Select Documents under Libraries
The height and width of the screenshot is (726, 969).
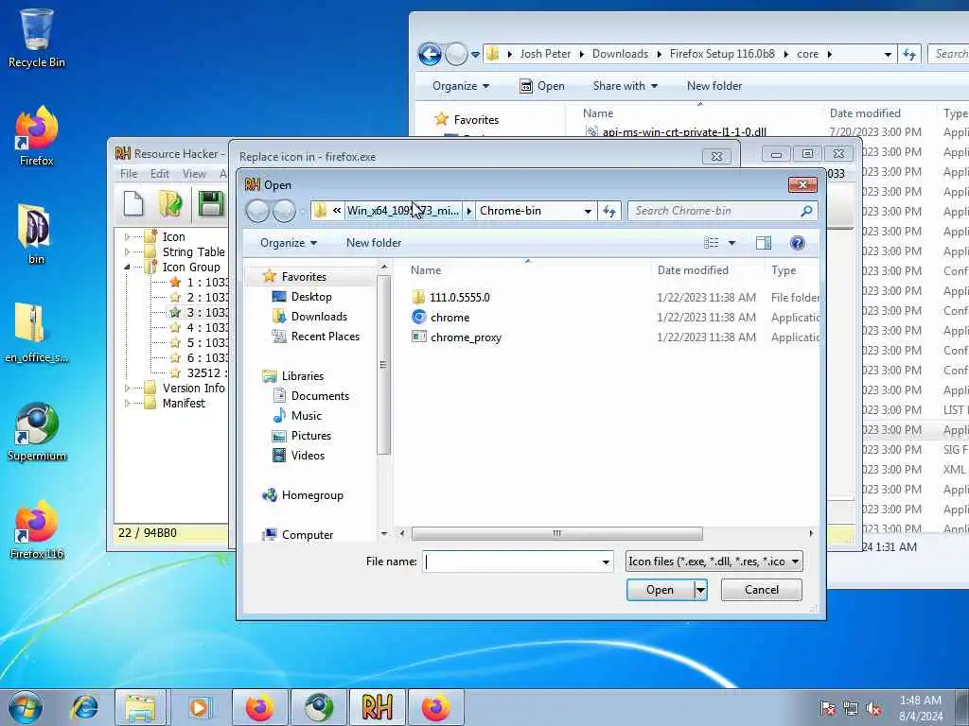click(x=320, y=396)
